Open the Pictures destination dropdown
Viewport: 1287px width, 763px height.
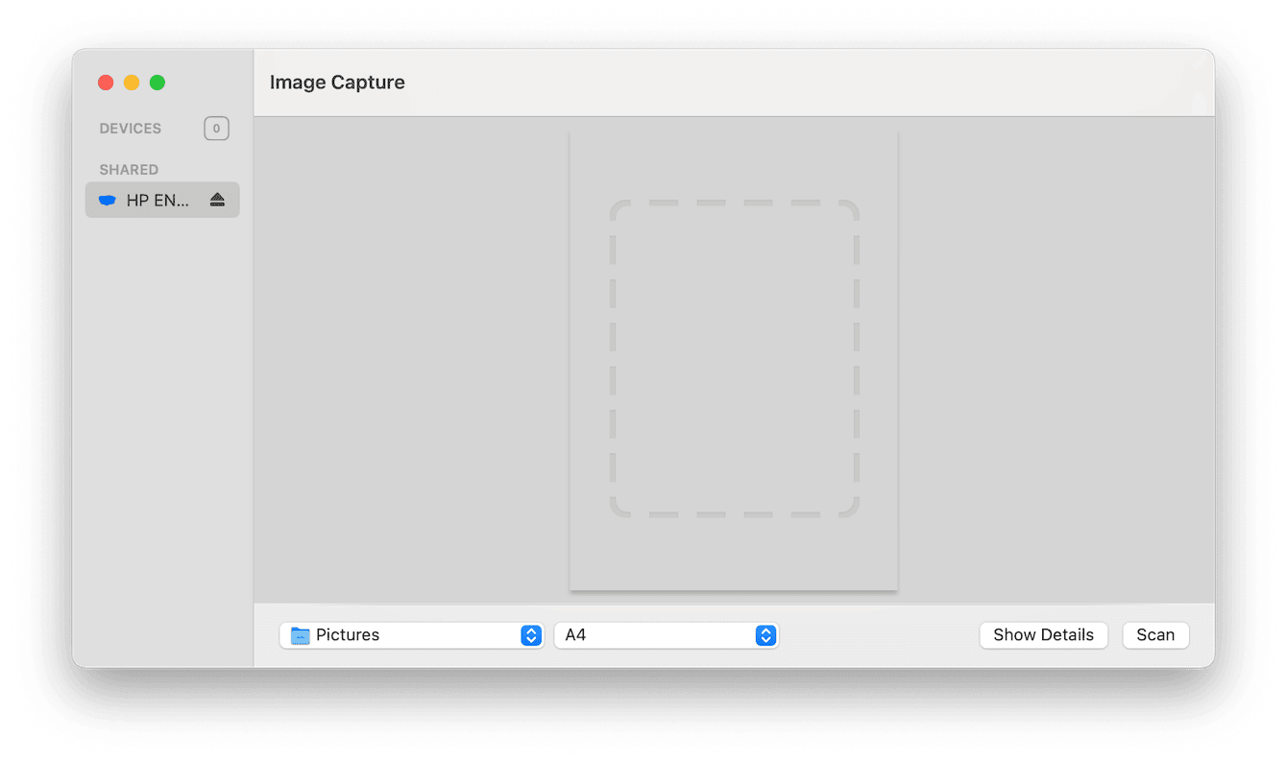coord(411,635)
